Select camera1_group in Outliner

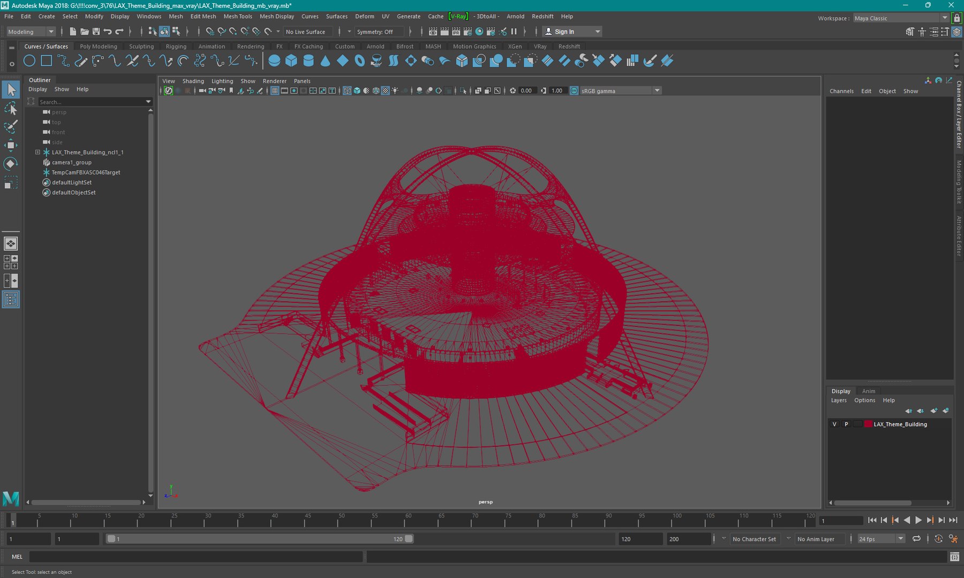[x=71, y=162]
